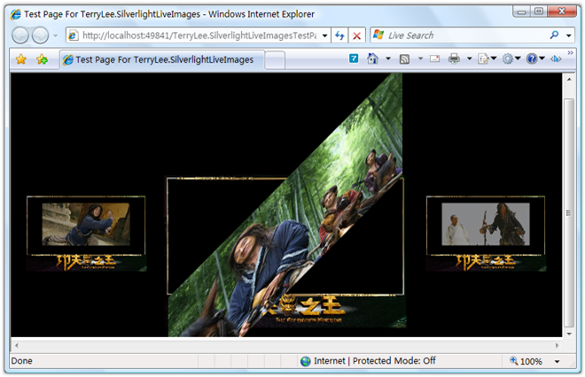Open the Favorites Center star icon
Screen dimensions: 585x377
(21, 59)
